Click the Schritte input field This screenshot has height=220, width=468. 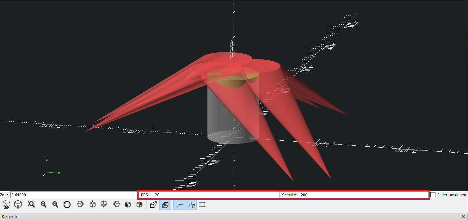pyautogui.click(x=364, y=195)
